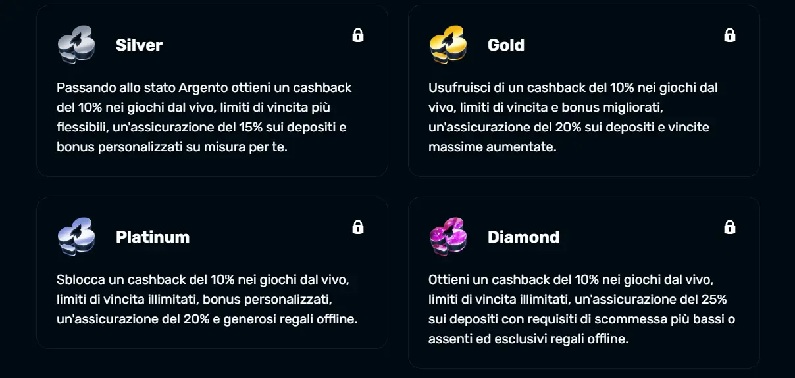Click the Gold tier badge icon
The width and height of the screenshot is (795, 378).
pyautogui.click(x=448, y=45)
